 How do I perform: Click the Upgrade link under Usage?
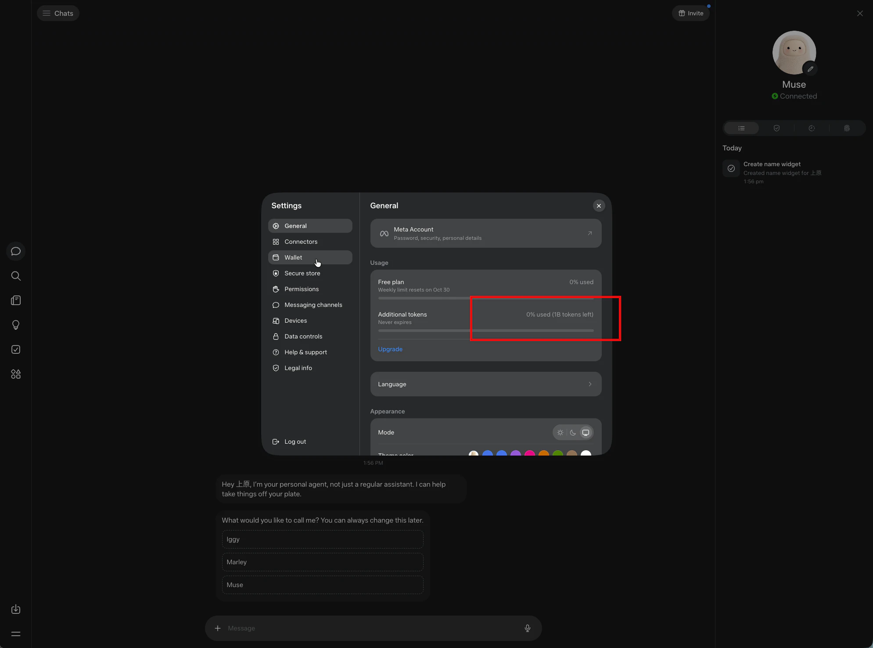(390, 349)
